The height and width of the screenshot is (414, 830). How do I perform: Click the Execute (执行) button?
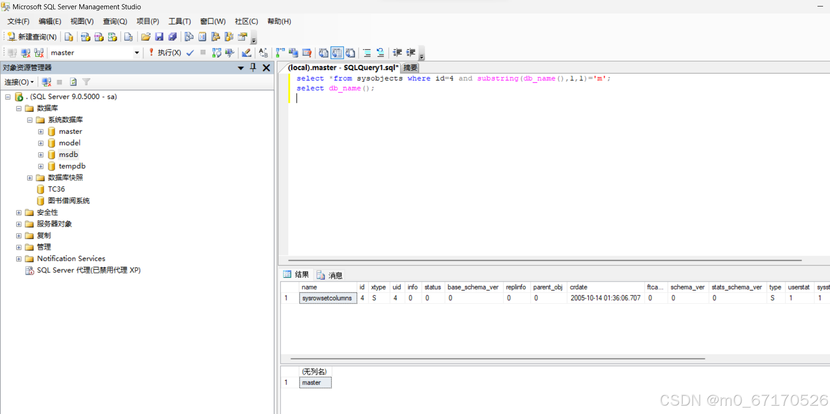tap(165, 53)
